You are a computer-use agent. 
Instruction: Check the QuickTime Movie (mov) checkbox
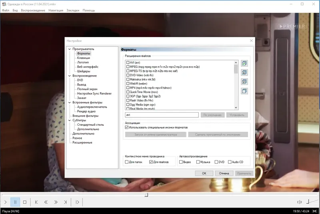click(x=128, y=92)
